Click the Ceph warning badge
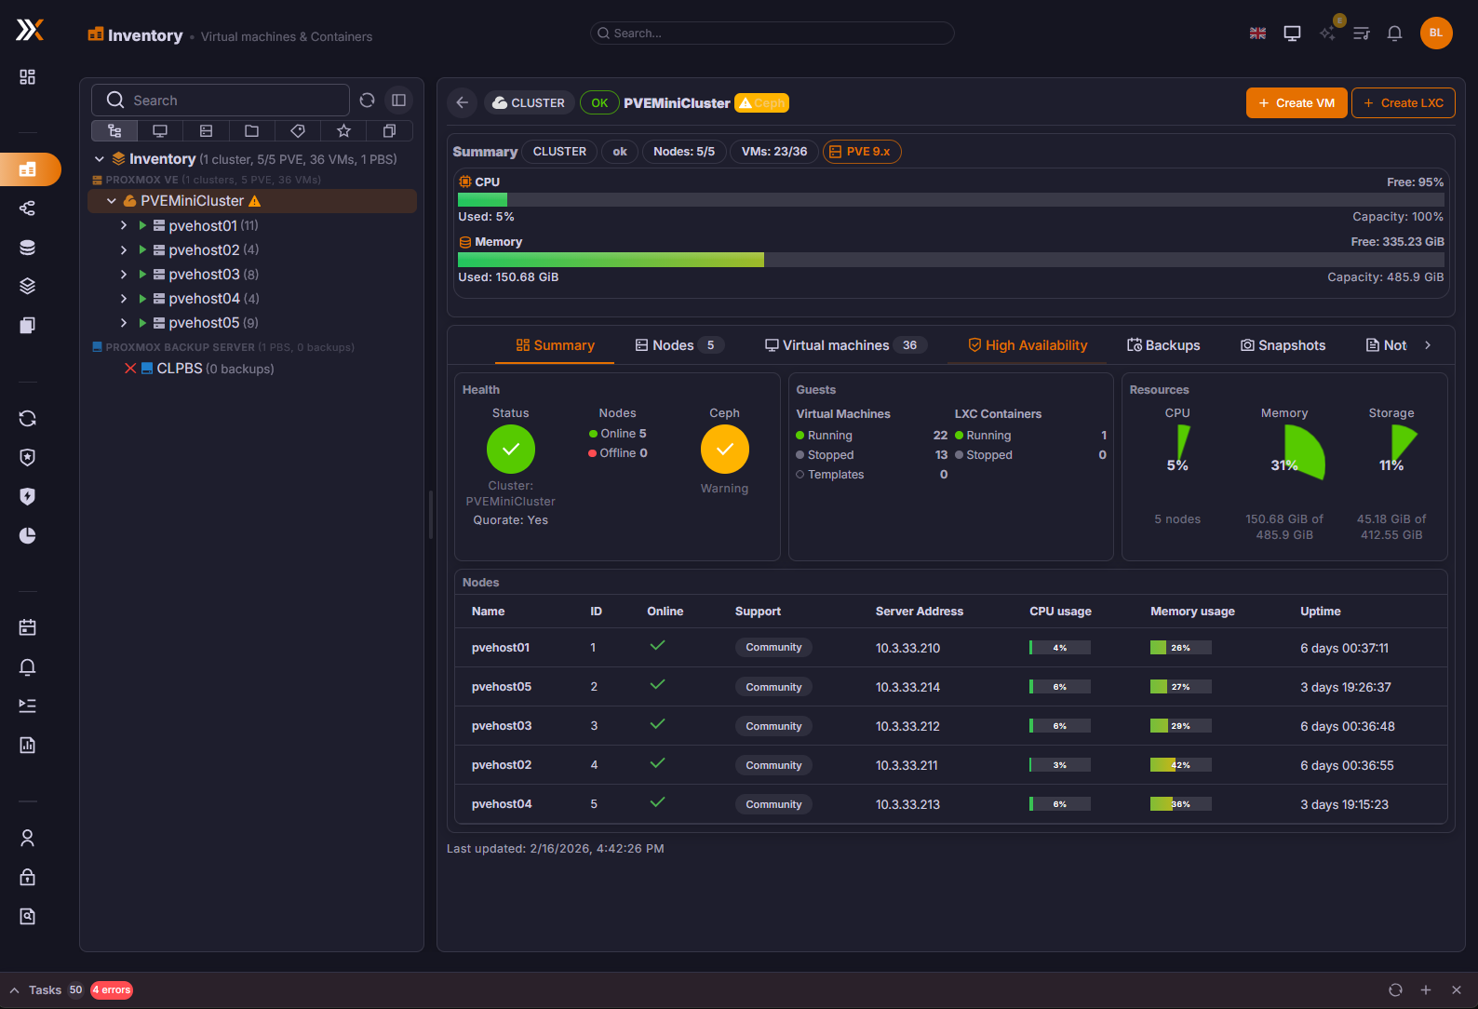Screen dimensions: 1478x1009 (x=762, y=103)
